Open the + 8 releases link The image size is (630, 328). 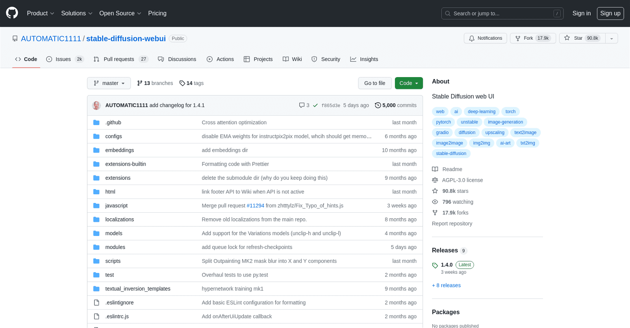coord(446,286)
